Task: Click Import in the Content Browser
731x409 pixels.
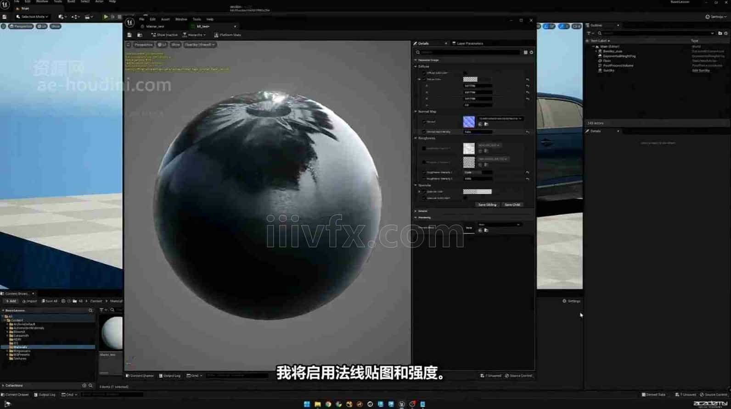Action: [x=30, y=301]
